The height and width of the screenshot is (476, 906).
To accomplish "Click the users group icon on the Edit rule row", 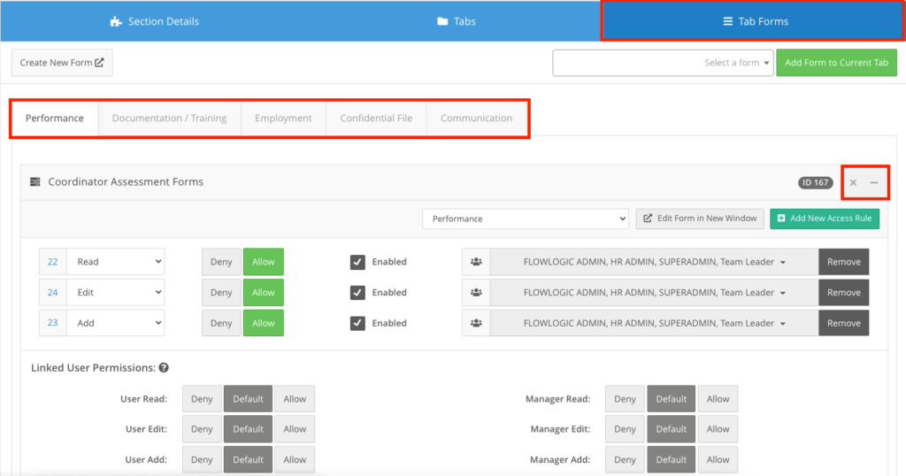I will 476,293.
